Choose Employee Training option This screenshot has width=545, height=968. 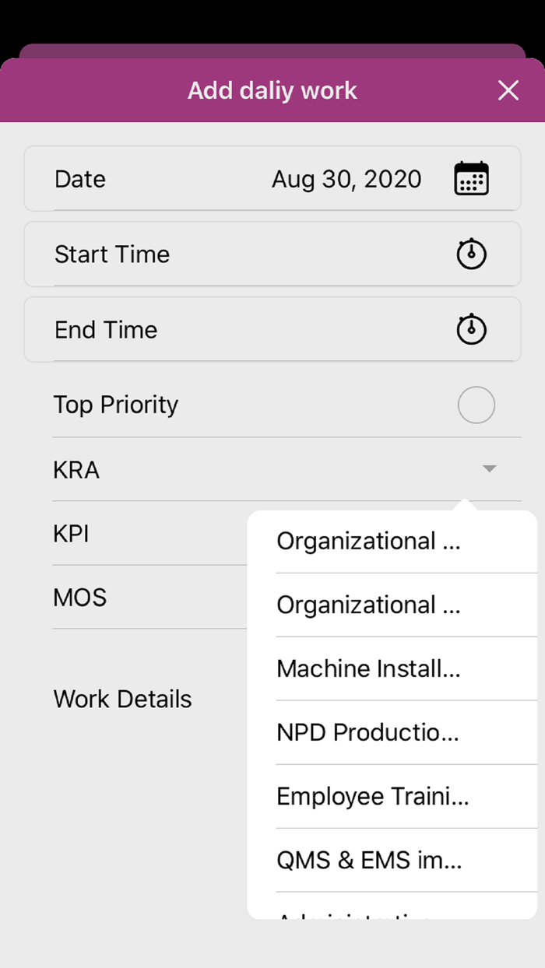click(372, 796)
